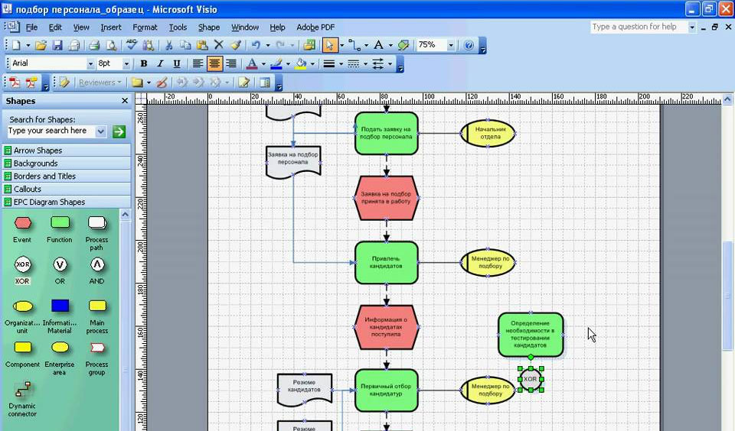This screenshot has width=735, height=431.
Task: Enable center text alignment
Action: (214, 64)
